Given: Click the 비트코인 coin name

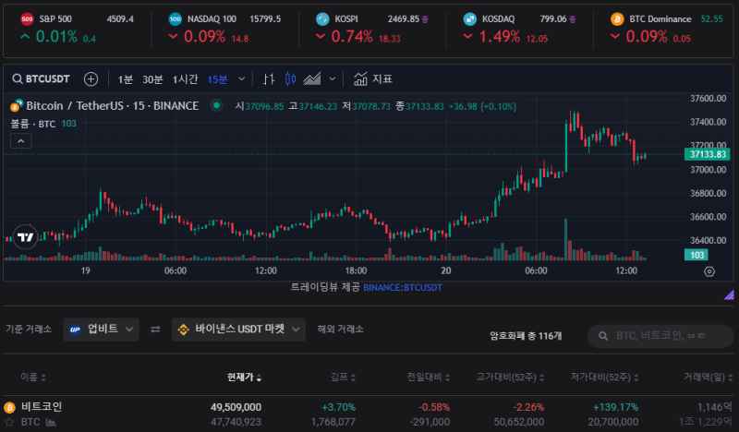Looking at the screenshot, I should [42, 406].
